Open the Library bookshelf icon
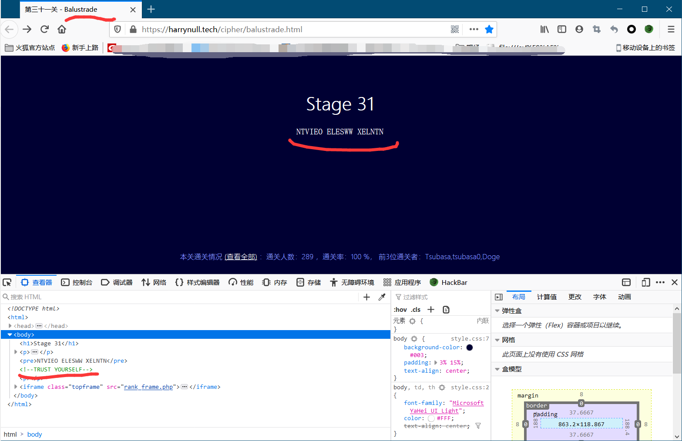The height and width of the screenshot is (441, 682). tap(544, 29)
